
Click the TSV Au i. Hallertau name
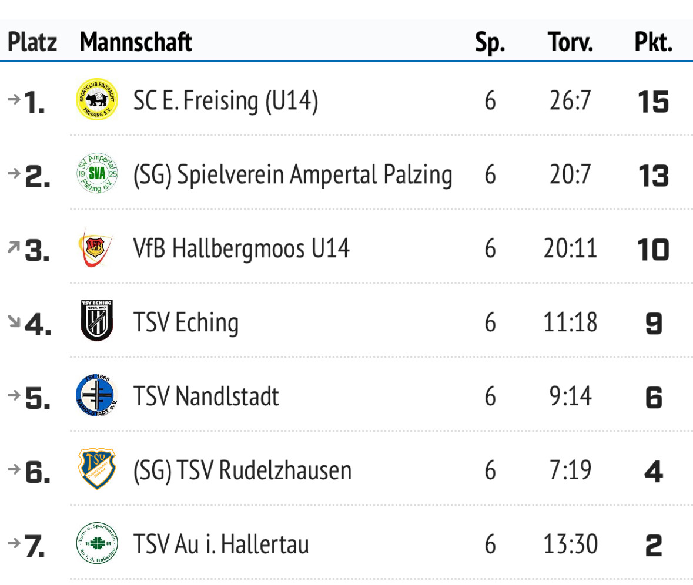click(x=221, y=544)
